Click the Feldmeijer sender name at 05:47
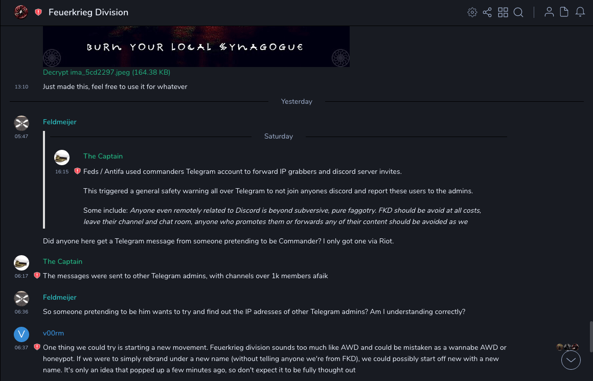The image size is (593, 381). [x=59, y=122]
